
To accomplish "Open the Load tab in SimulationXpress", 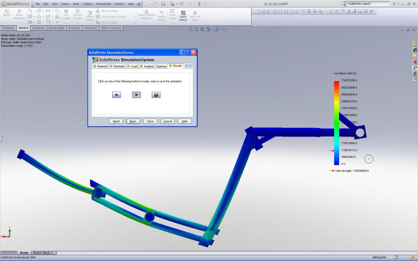I will coord(132,66).
